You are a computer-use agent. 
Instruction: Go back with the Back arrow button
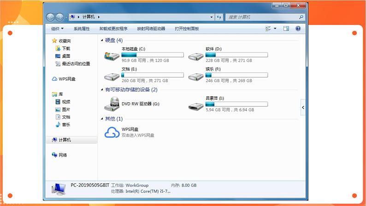pyautogui.click(x=50, y=17)
